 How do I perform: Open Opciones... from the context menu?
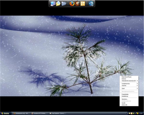(129, 99)
